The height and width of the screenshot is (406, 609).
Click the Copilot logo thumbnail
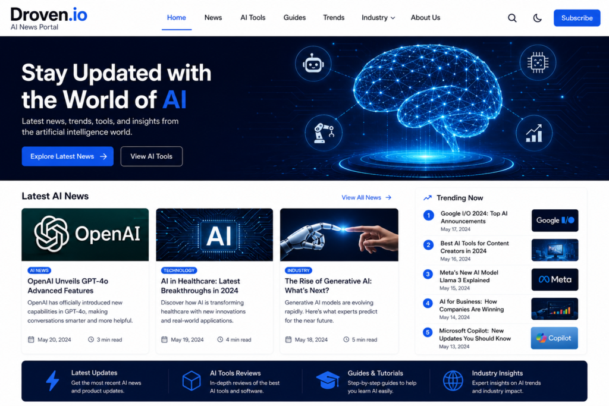554,338
